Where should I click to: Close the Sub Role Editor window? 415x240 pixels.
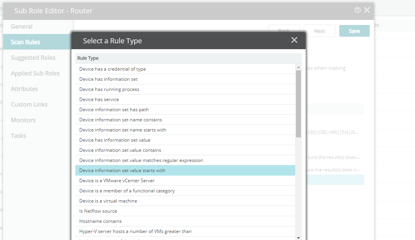coord(367,10)
